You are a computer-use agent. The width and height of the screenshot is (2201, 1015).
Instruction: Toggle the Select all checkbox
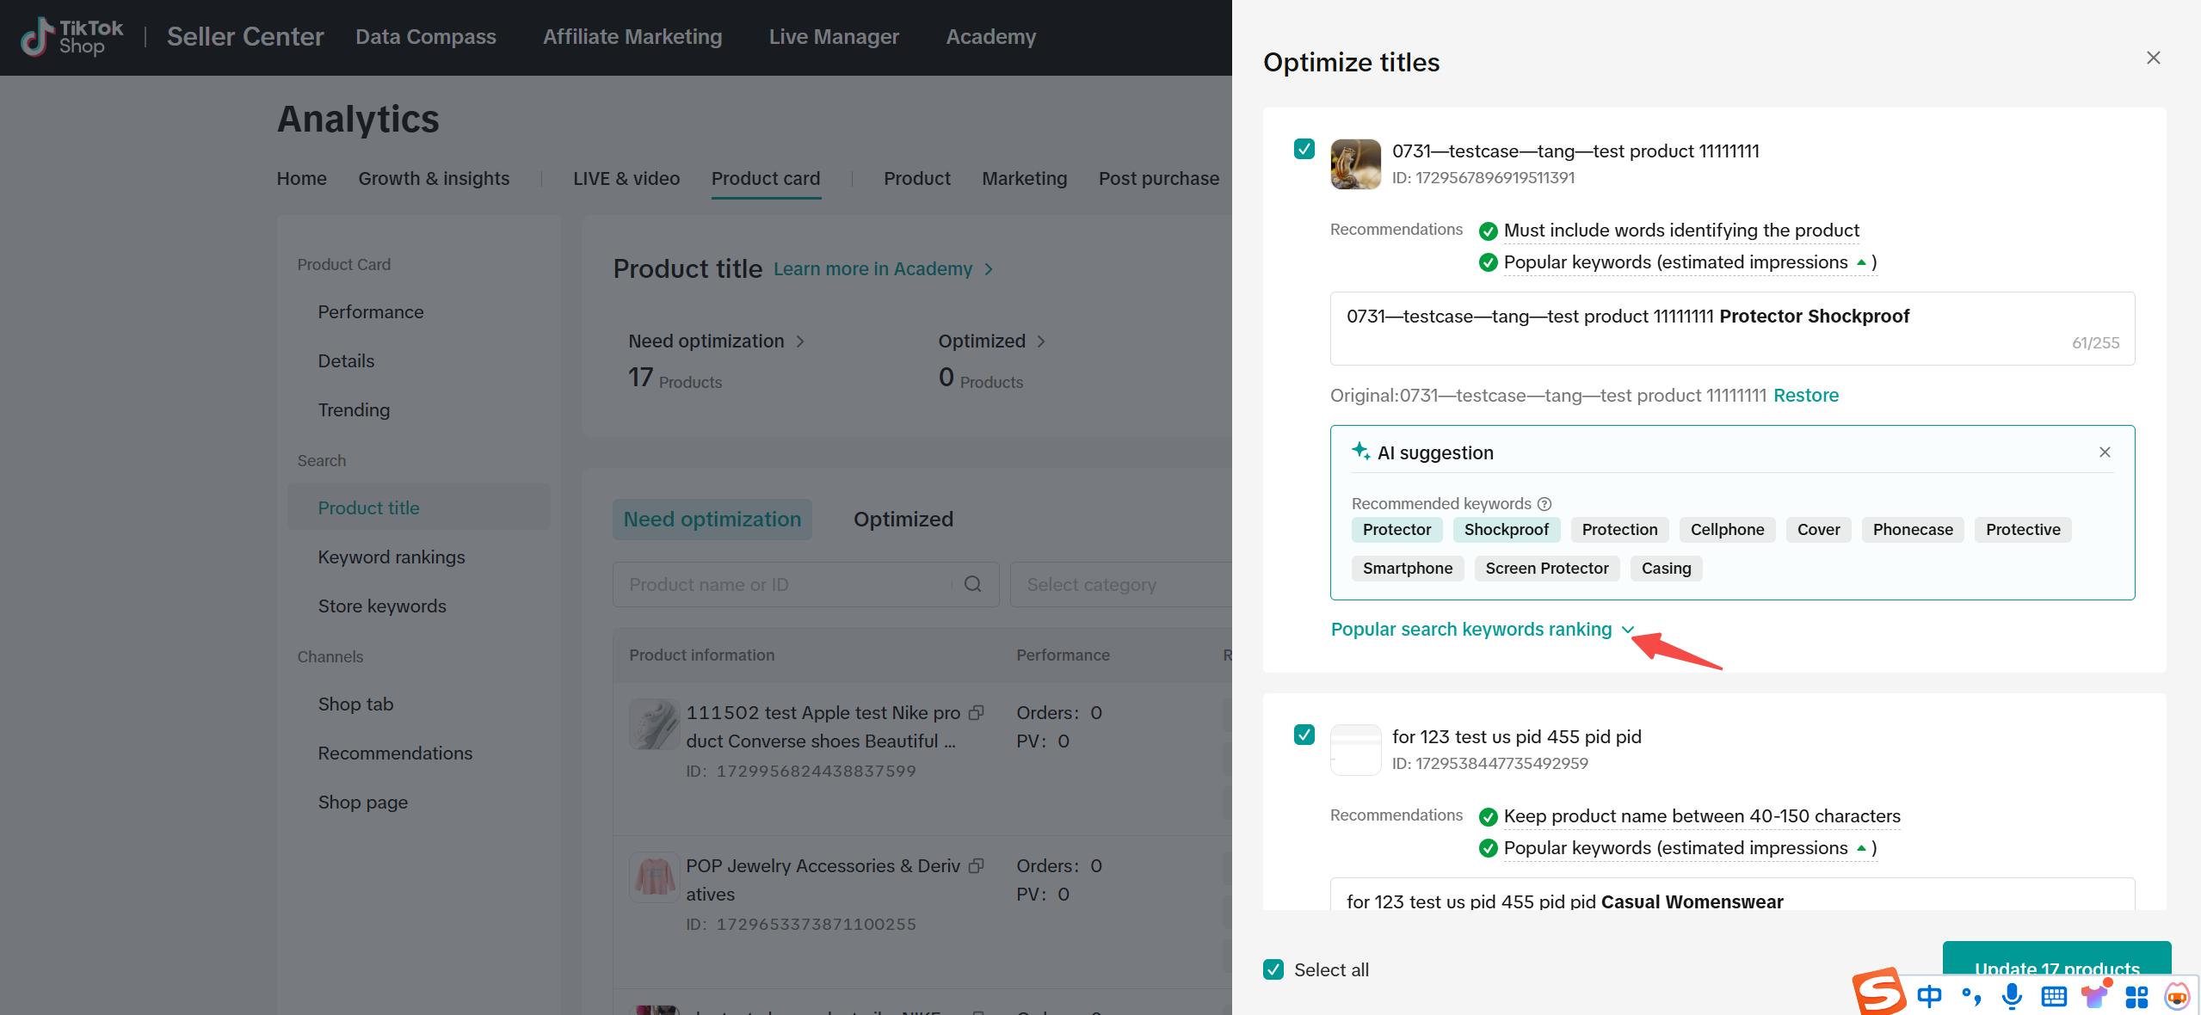[x=1273, y=969]
